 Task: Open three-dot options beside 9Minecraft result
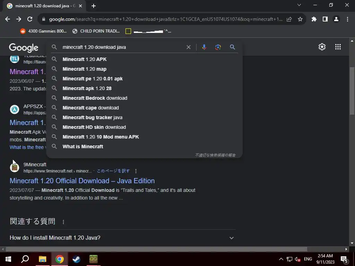(136, 171)
